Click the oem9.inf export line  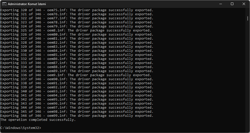[76, 75]
